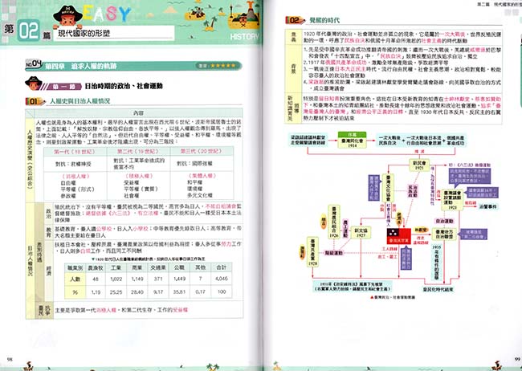Image resolution: width=522 pixels, height=371 pixels.
Task: Click the 臺灣農民組合 1926 node
Action: (x=334, y=222)
